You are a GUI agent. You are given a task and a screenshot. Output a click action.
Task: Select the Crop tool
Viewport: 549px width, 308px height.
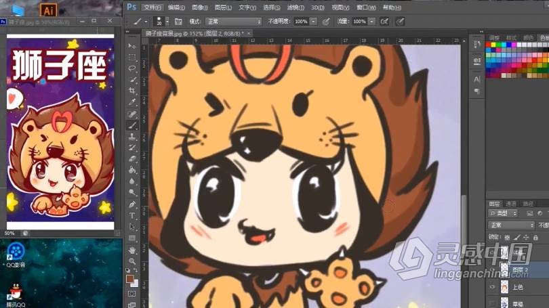[x=132, y=91]
